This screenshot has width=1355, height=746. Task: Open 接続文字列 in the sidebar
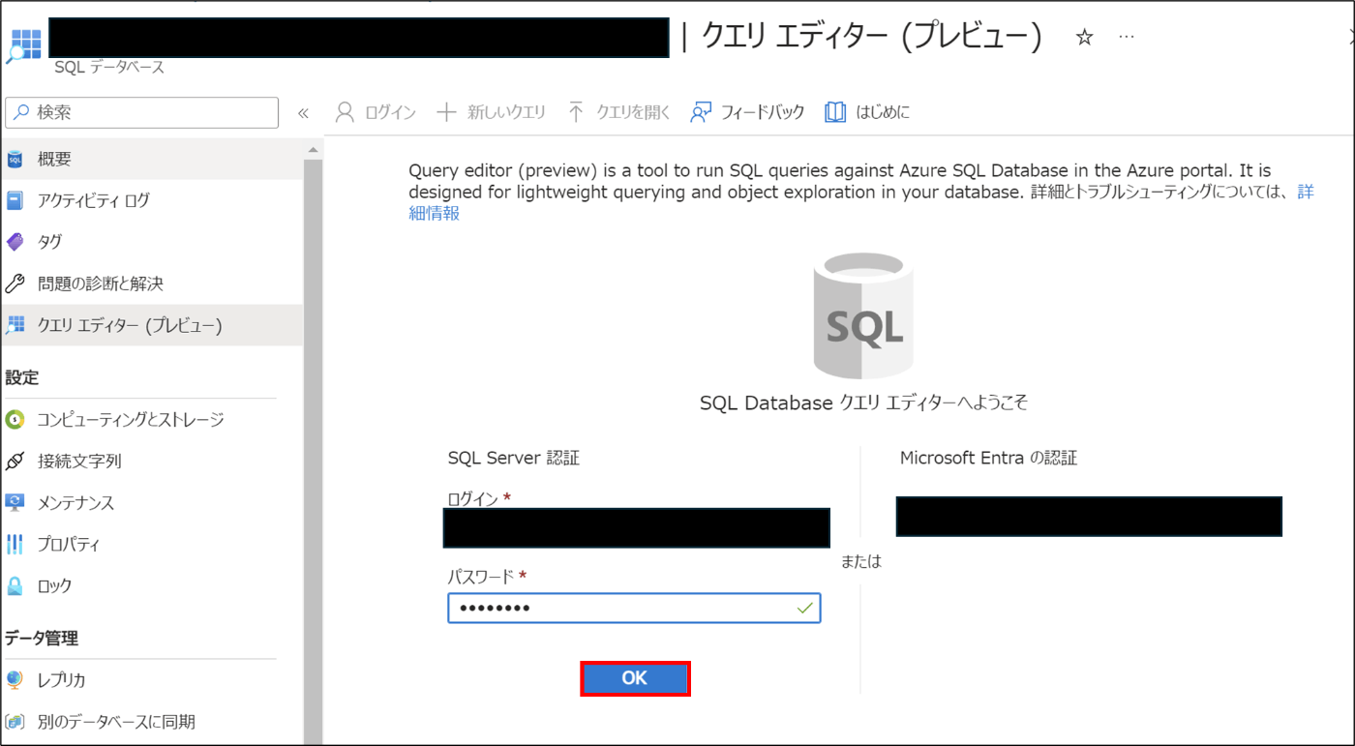(x=152, y=461)
